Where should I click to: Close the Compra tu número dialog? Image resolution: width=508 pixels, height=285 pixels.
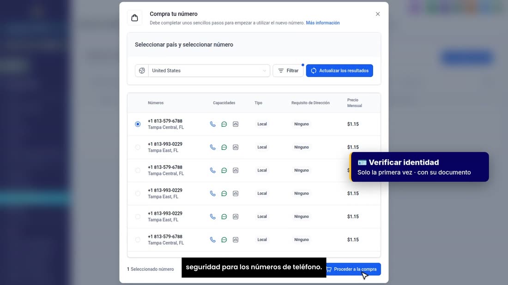(378, 14)
